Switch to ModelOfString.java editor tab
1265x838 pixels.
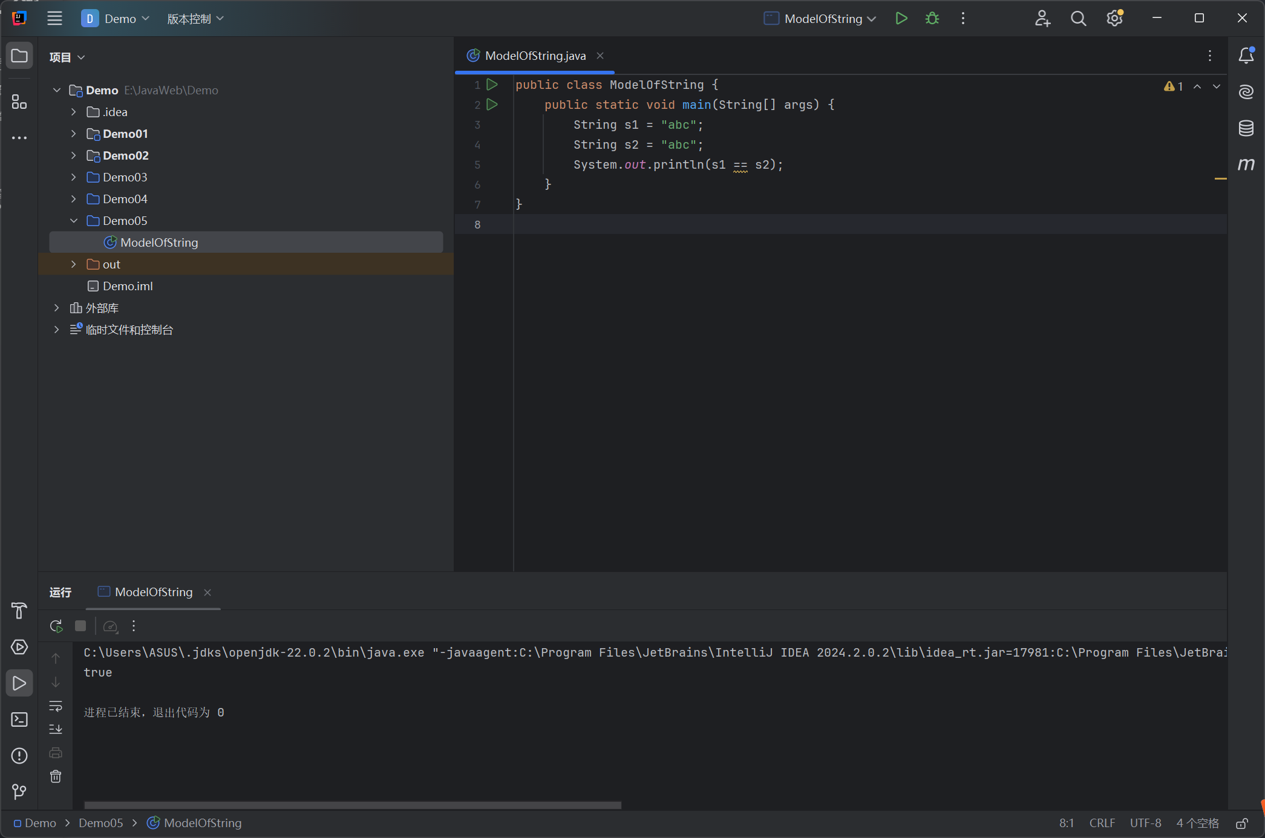(535, 56)
